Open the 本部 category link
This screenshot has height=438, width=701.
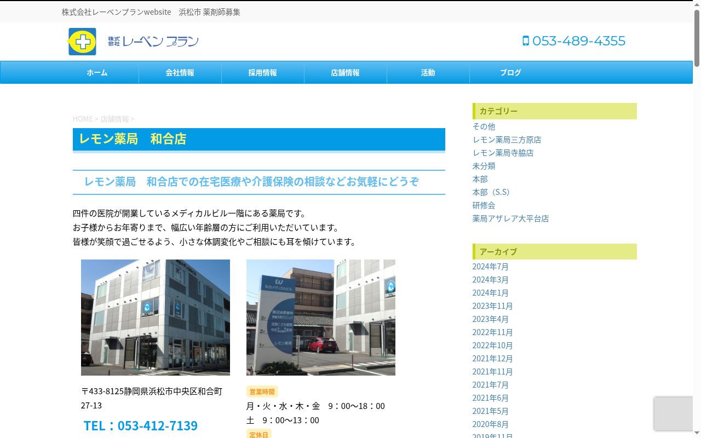click(480, 179)
